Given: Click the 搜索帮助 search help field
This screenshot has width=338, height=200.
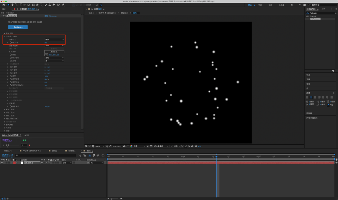Looking at the screenshot, I should point(322,5).
